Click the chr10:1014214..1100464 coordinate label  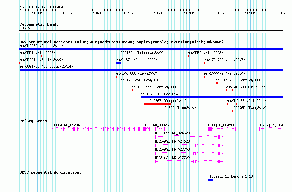(41, 7)
